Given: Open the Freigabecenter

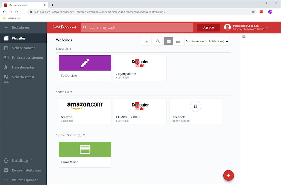Looking at the screenshot, I should (23, 67).
